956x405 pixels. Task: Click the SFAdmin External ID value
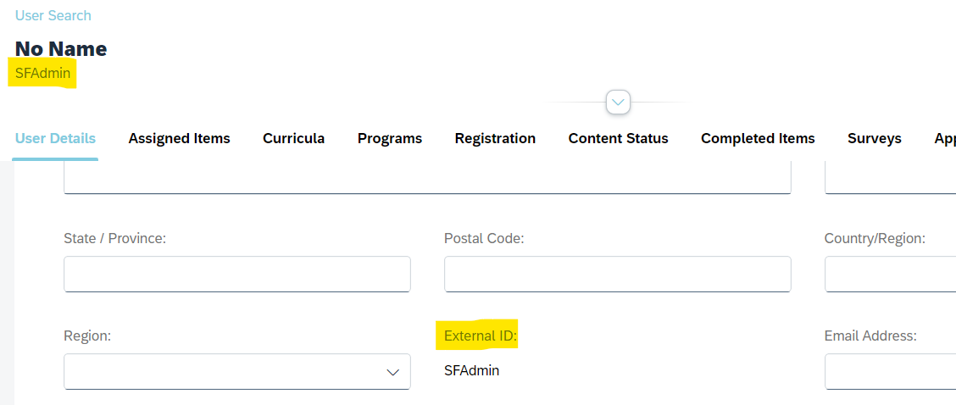tap(472, 370)
